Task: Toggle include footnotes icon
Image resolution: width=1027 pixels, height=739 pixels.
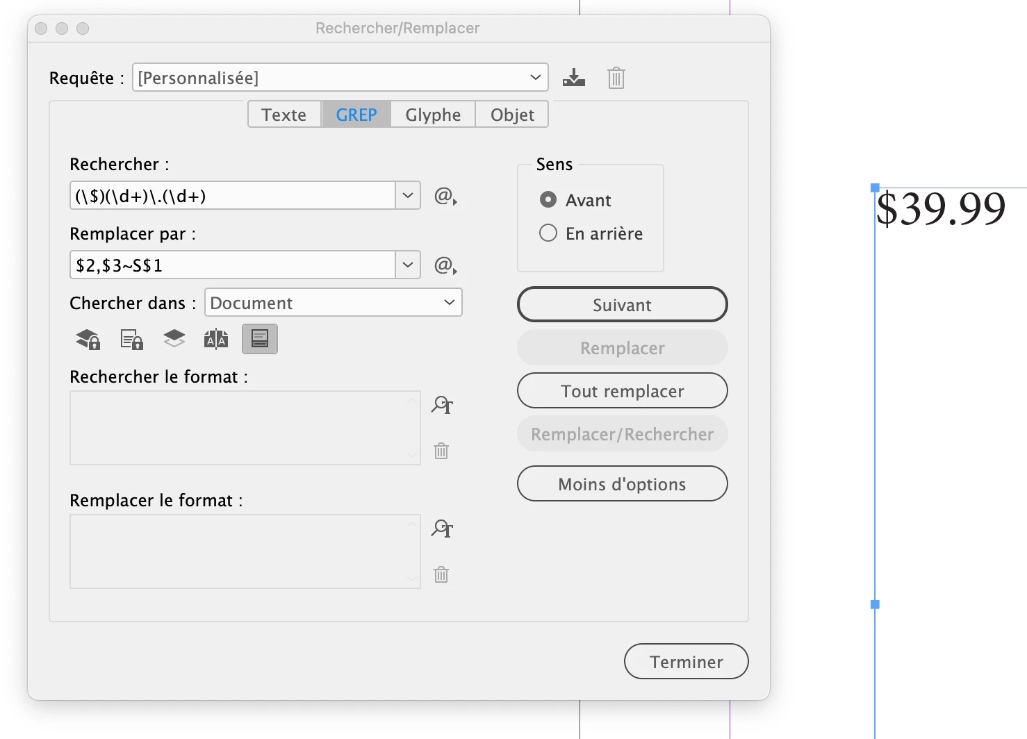Action: [x=260, y=339]
